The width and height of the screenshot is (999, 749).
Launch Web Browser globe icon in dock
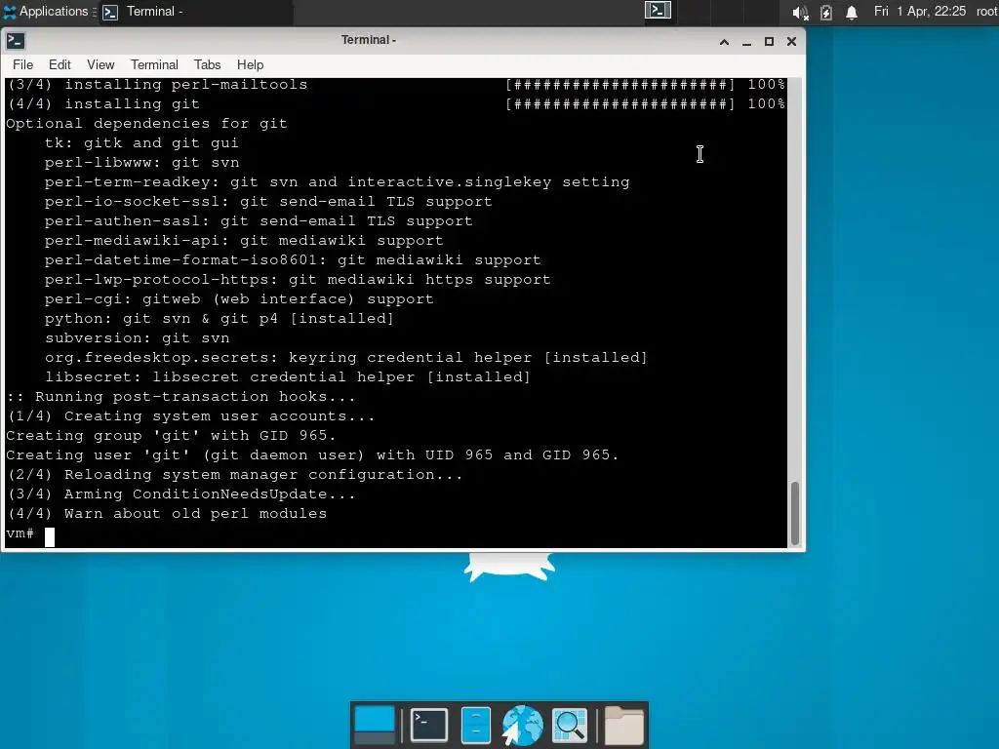click(523, 725)
